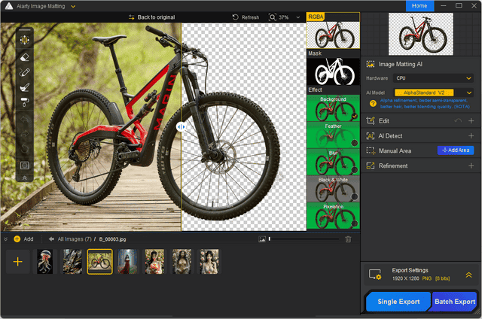The image size is (482, 319).
Task: Select the Mask preview view
Action: click(334, 71)
